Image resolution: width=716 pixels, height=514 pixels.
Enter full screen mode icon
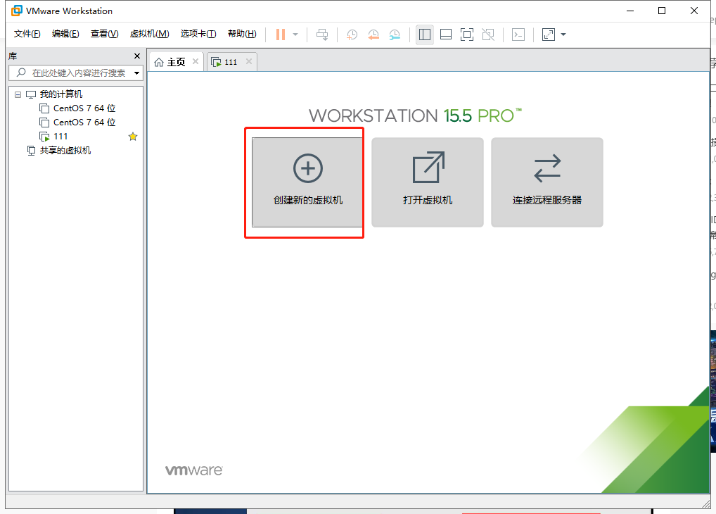click(467, 35)
